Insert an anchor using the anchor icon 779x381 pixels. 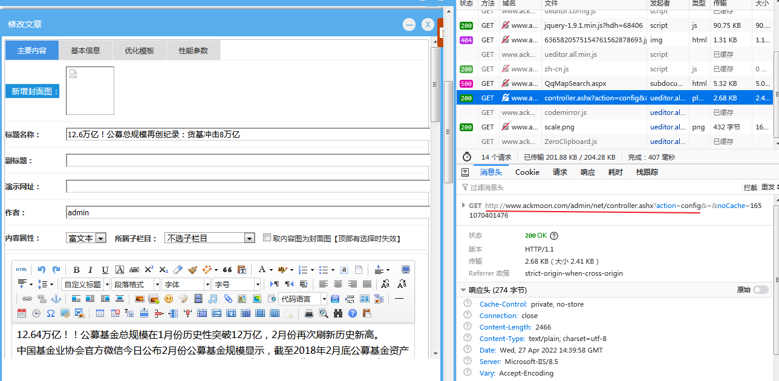pyautogui.click(x=56, y=299)
